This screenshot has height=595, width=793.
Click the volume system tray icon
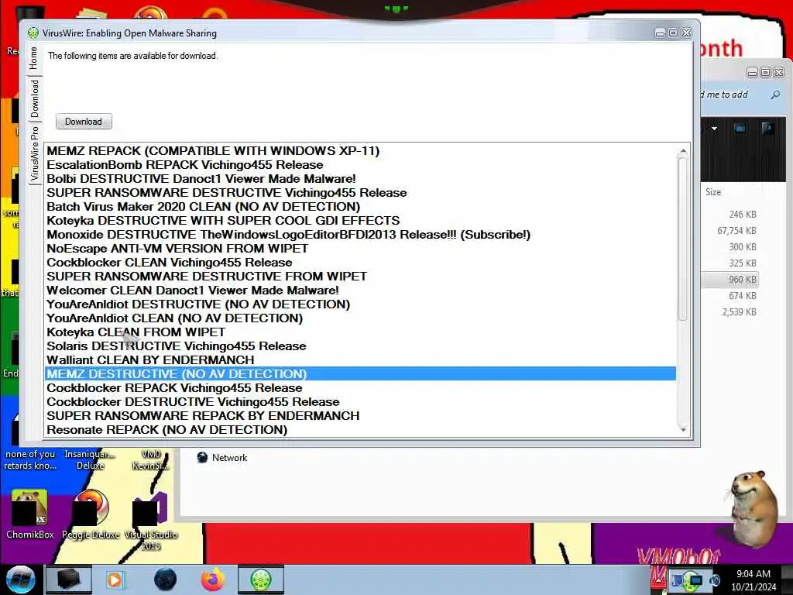point(715,581)
